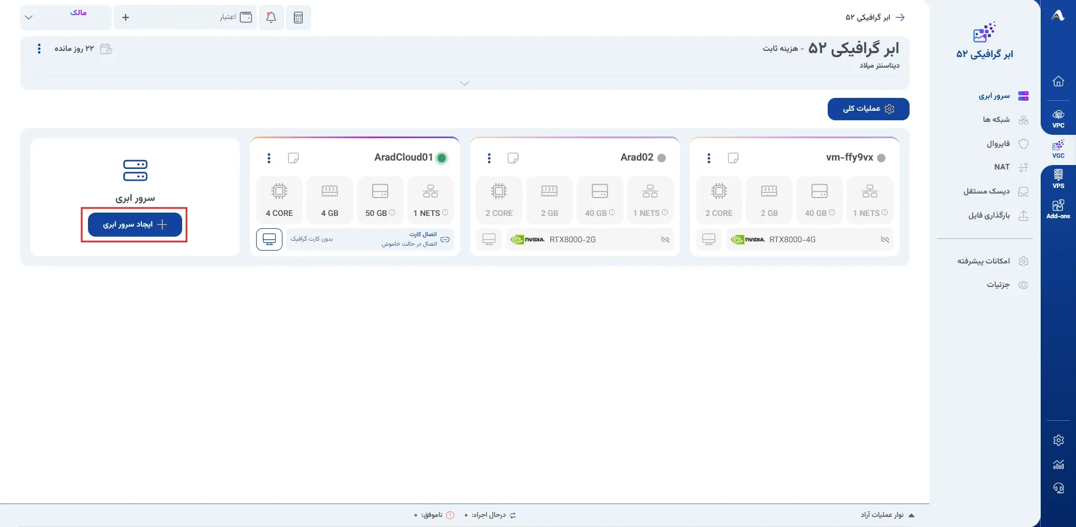Screen dimensions: 1076x527
Task: Switch to VPS in the blue rail
Action: coord(1058,179)
